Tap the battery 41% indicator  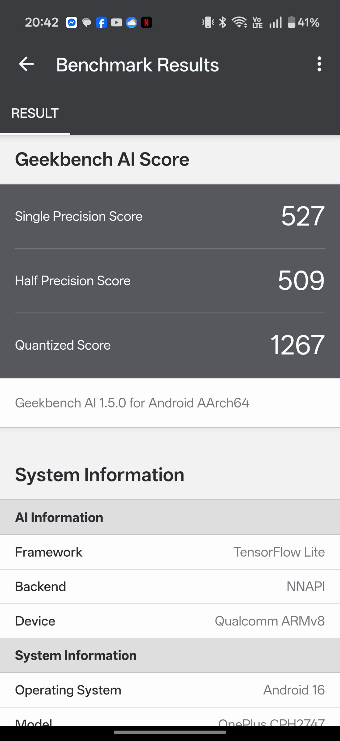[303, 22]
